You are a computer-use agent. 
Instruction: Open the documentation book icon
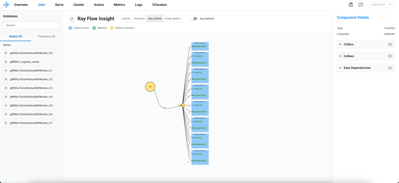(x=351, y=4)
